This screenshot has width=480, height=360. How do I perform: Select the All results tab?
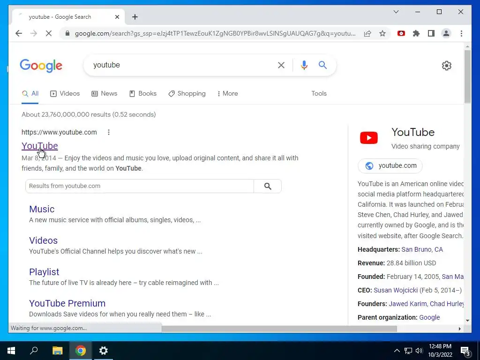pyautogui.click(x=30, y=94)
